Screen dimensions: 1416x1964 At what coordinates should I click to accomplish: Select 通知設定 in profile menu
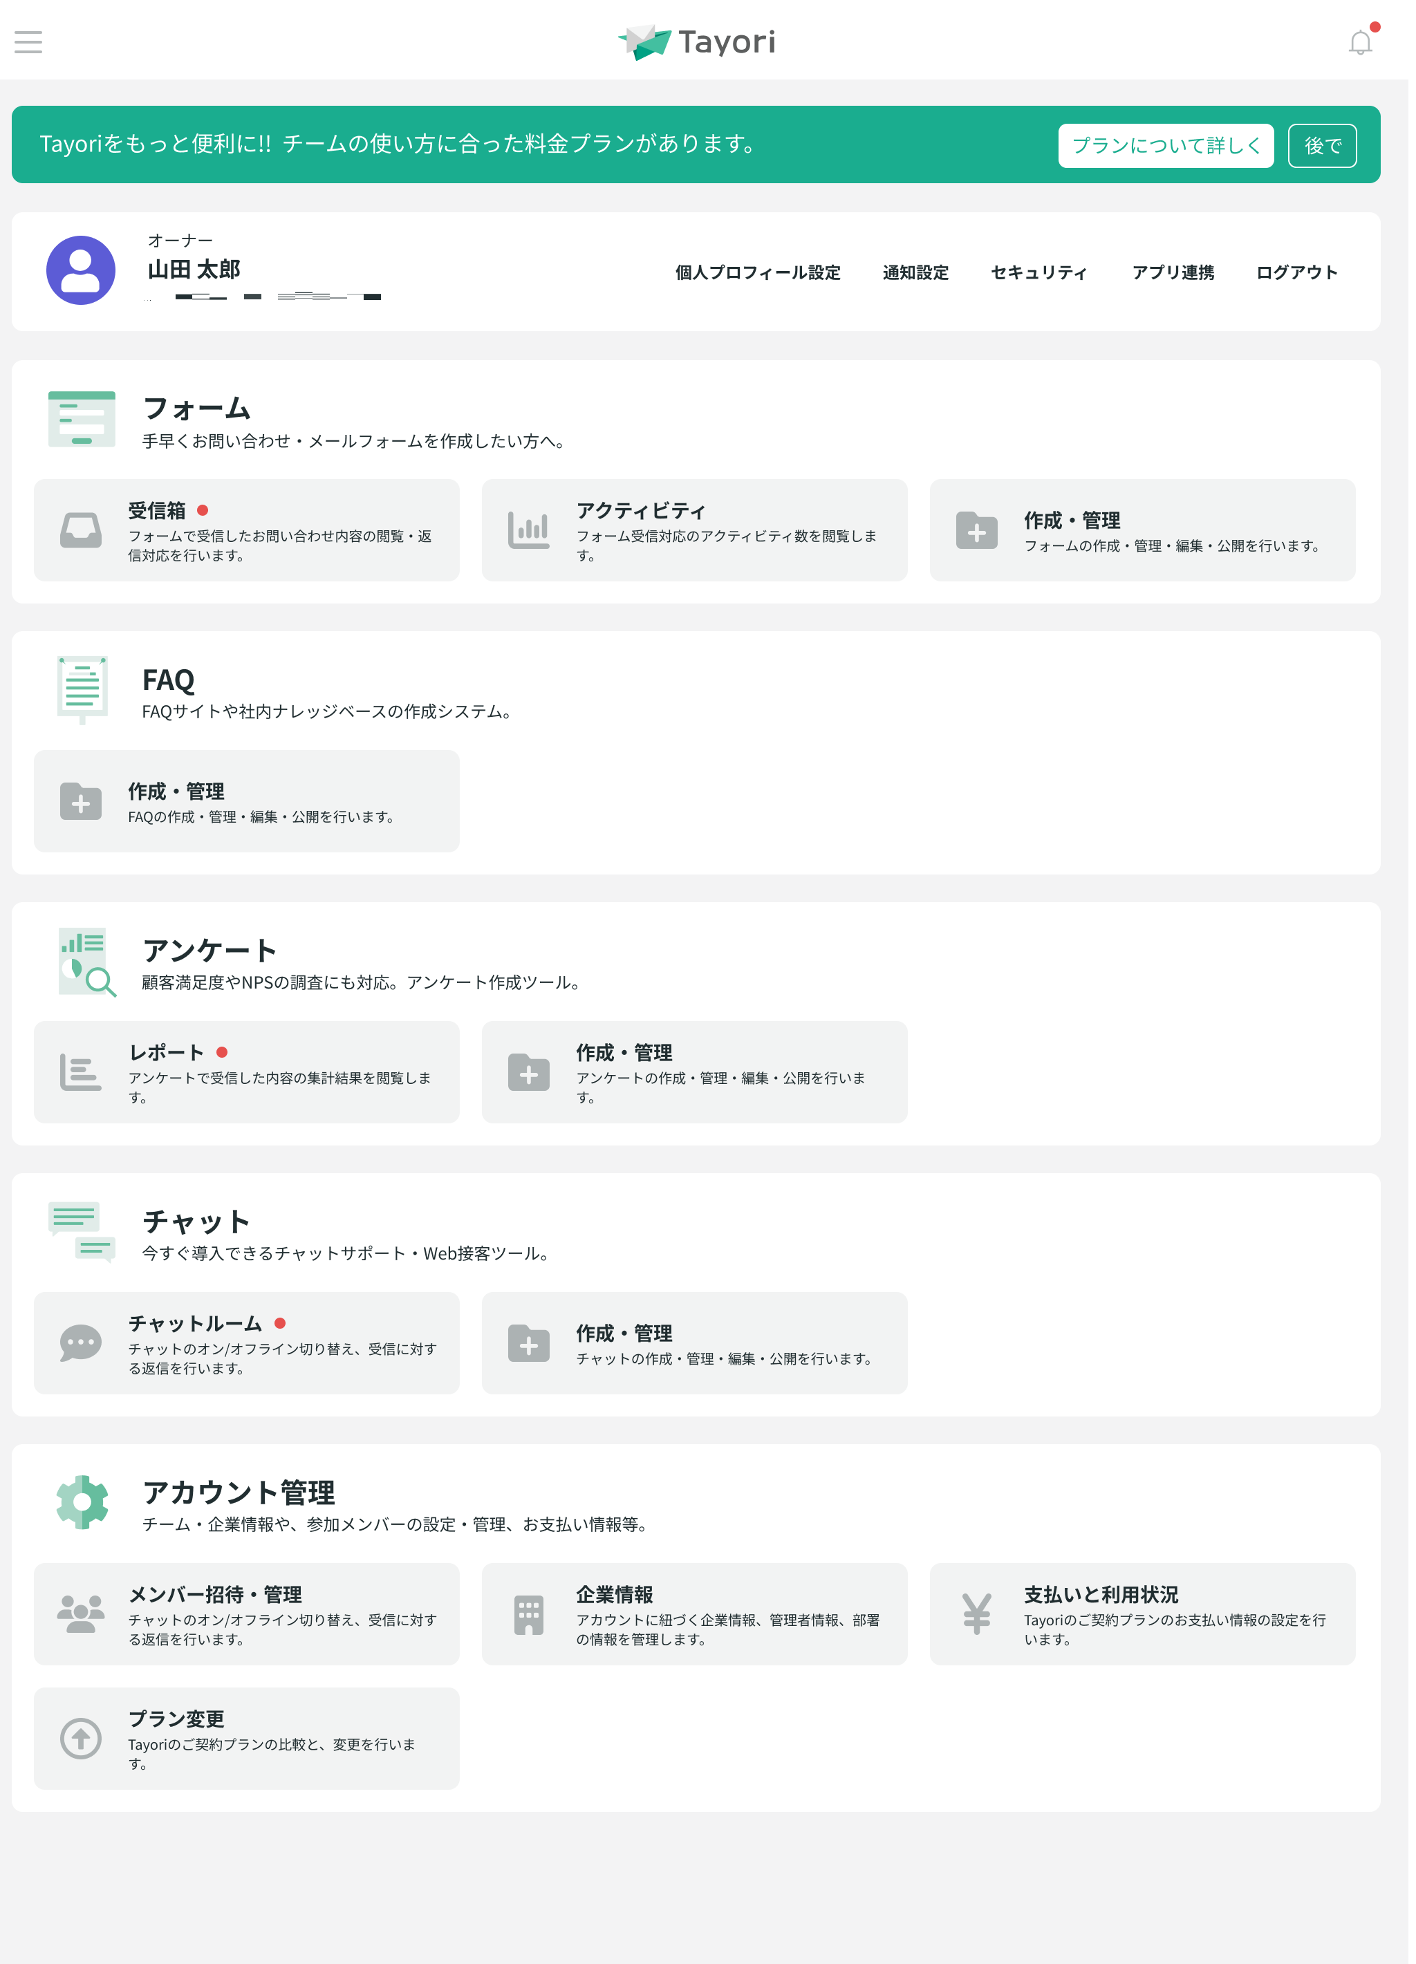coord(920,274)
